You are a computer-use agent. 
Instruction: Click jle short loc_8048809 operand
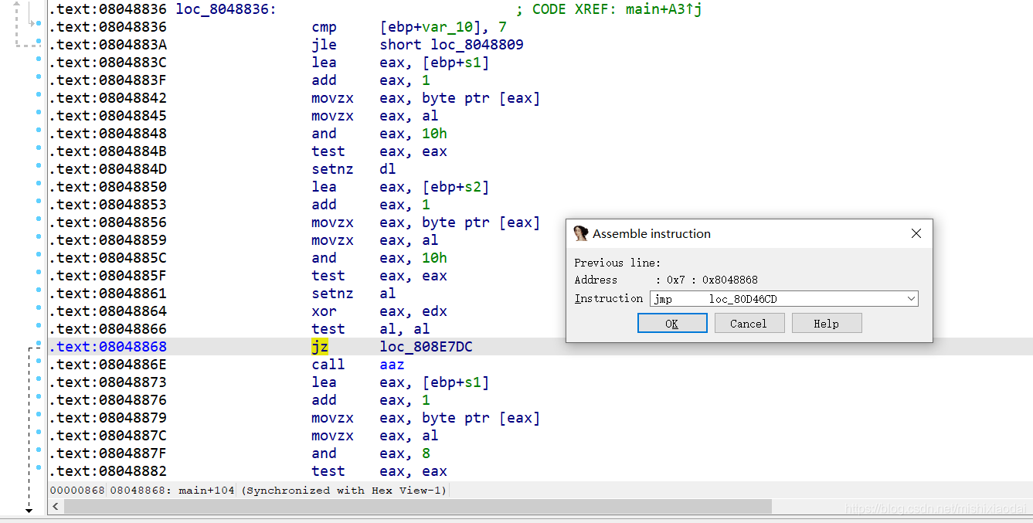(451, 45)
